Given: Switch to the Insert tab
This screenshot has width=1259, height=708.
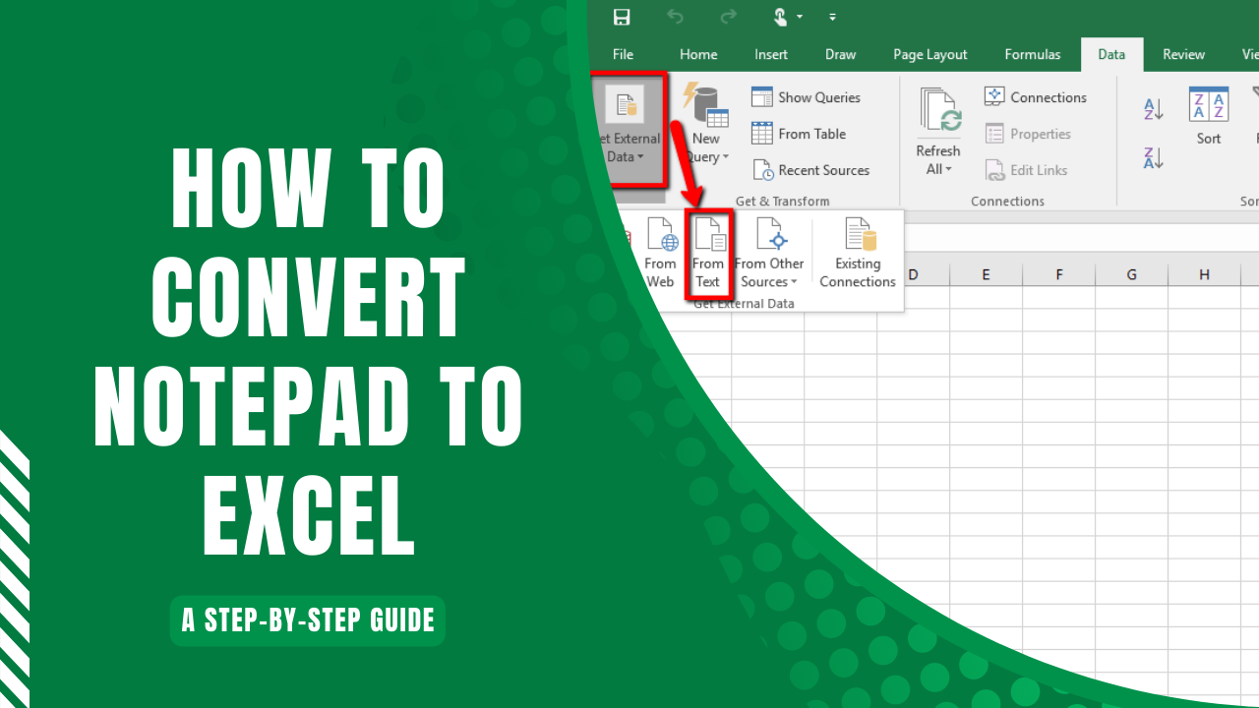Looking at the screenshot, I should [771, 54].
